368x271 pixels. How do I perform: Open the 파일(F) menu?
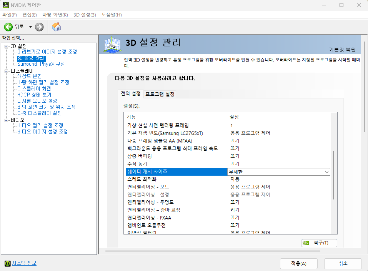(9, 15)
